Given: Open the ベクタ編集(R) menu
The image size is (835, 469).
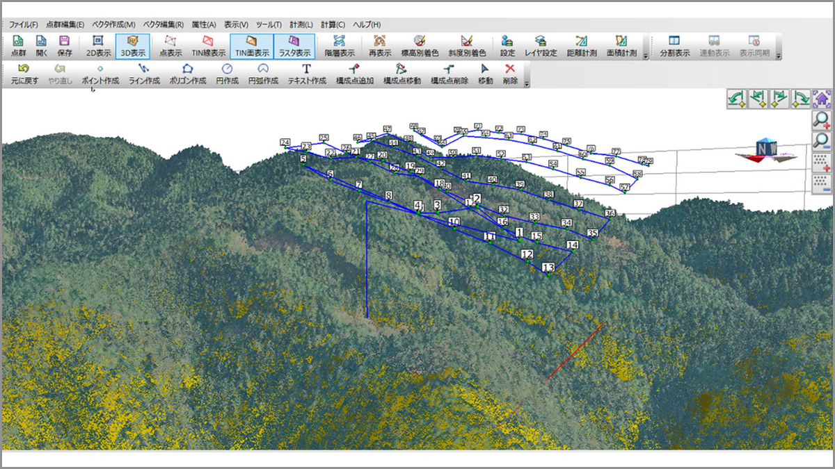Looking at the screenshot, I should pyautogui.click(x=163, y=24).
